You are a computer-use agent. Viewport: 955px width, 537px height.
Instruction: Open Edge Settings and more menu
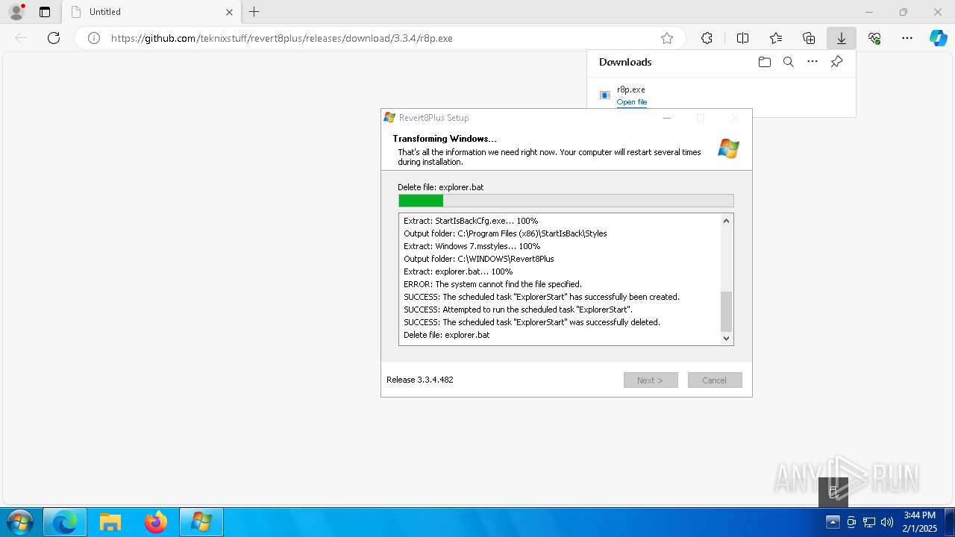click(907, 38)
